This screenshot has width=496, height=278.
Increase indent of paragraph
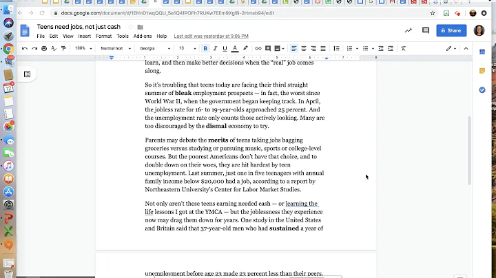[x=391, y=48]
